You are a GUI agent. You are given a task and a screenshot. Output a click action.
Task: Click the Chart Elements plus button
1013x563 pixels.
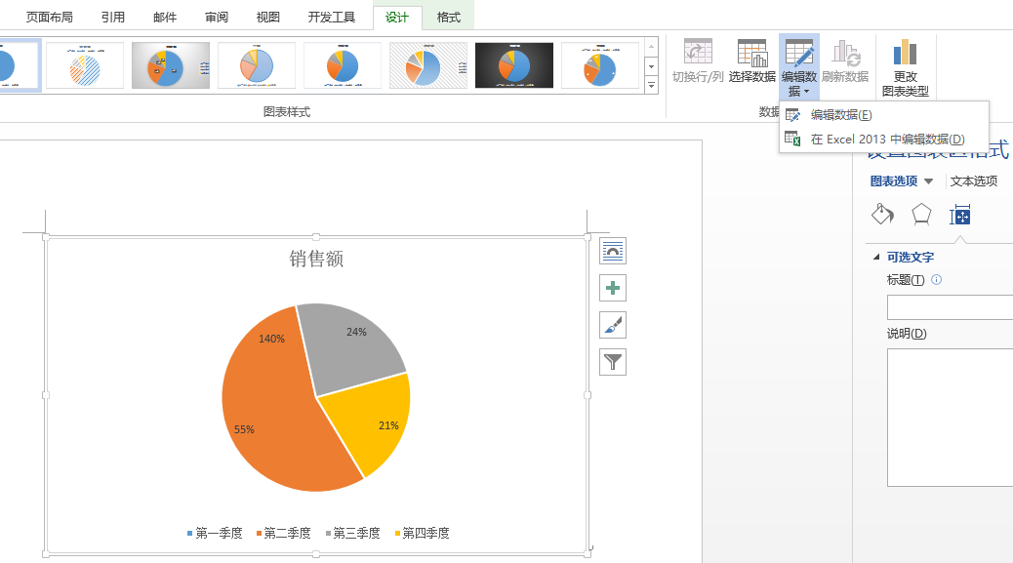click(612, 288)
